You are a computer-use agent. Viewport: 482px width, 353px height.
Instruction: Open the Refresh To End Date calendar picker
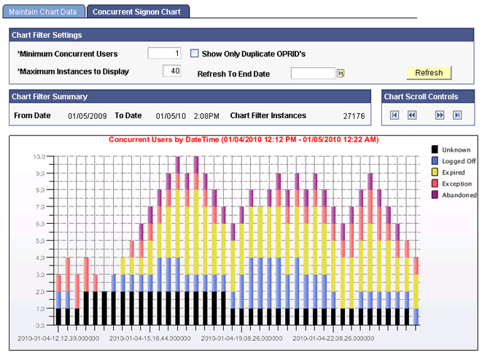pos(341,73)
